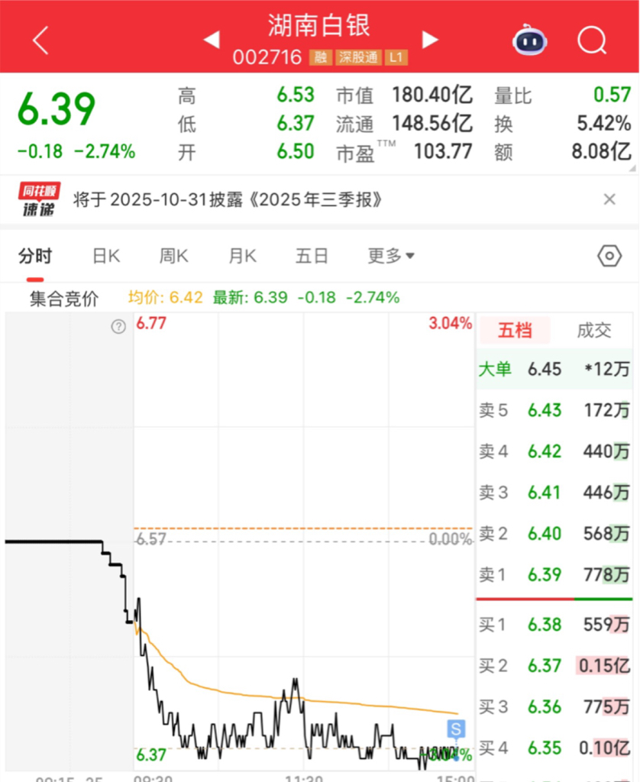Tap the stock name 湖南白银
640x782 pixels.
point(319,25)
